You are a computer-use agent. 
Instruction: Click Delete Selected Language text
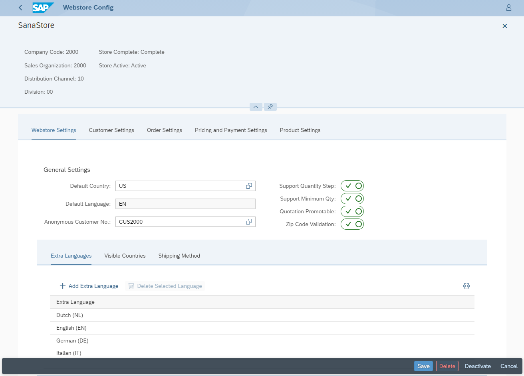coord(169,286)
